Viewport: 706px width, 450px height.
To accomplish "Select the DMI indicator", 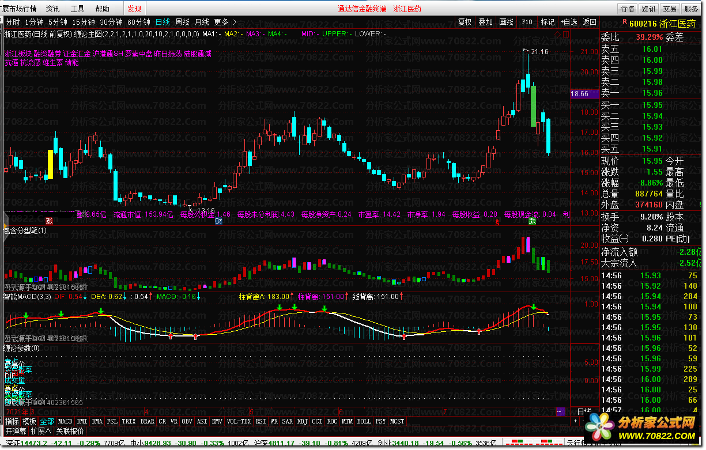I will 82,421.
